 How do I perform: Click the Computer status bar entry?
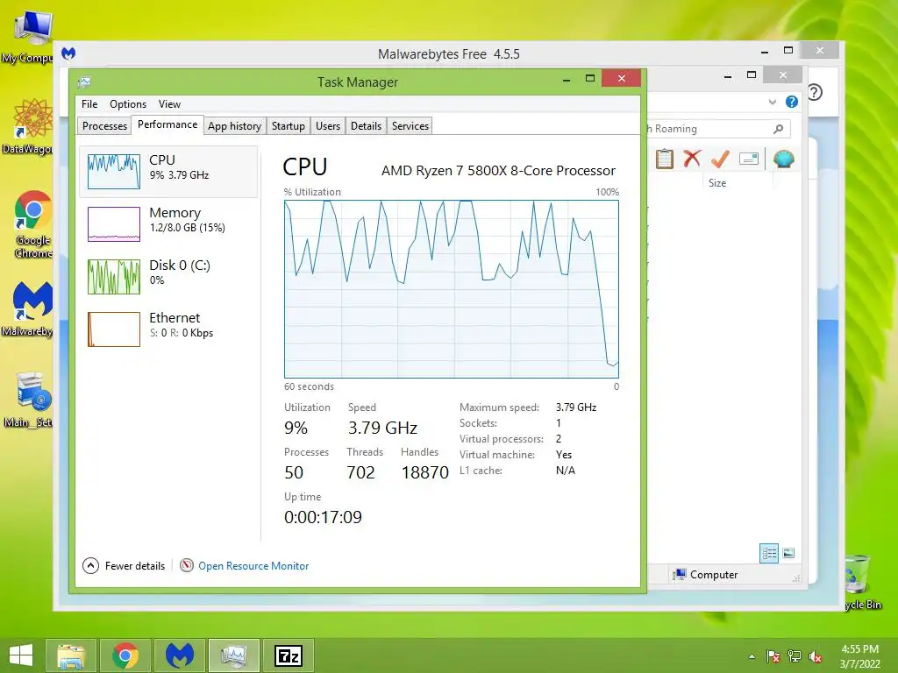[706, 575]
